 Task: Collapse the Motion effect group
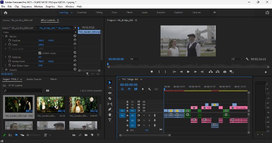click(x=3, y=36)
